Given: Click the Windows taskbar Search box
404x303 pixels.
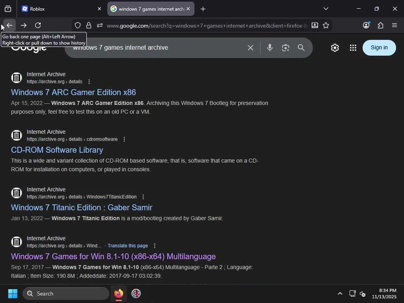Looking at the screenshot, I should pyautogui.click(x=66, y=294).
